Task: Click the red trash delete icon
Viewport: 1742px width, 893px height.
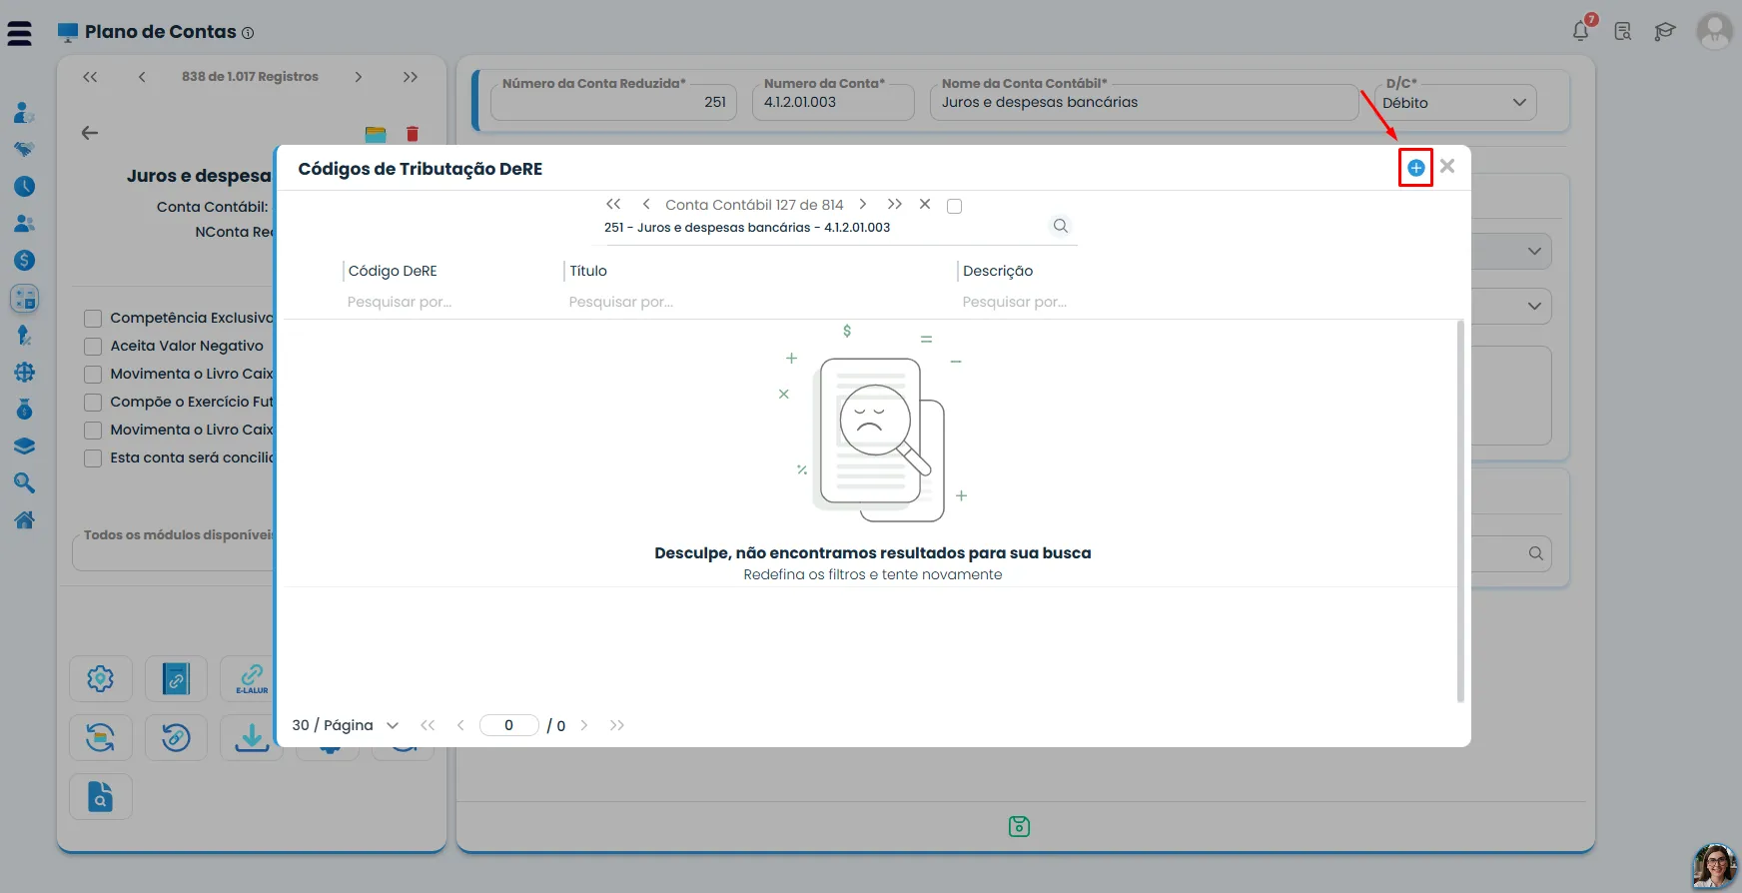Action: click(413, 134)
